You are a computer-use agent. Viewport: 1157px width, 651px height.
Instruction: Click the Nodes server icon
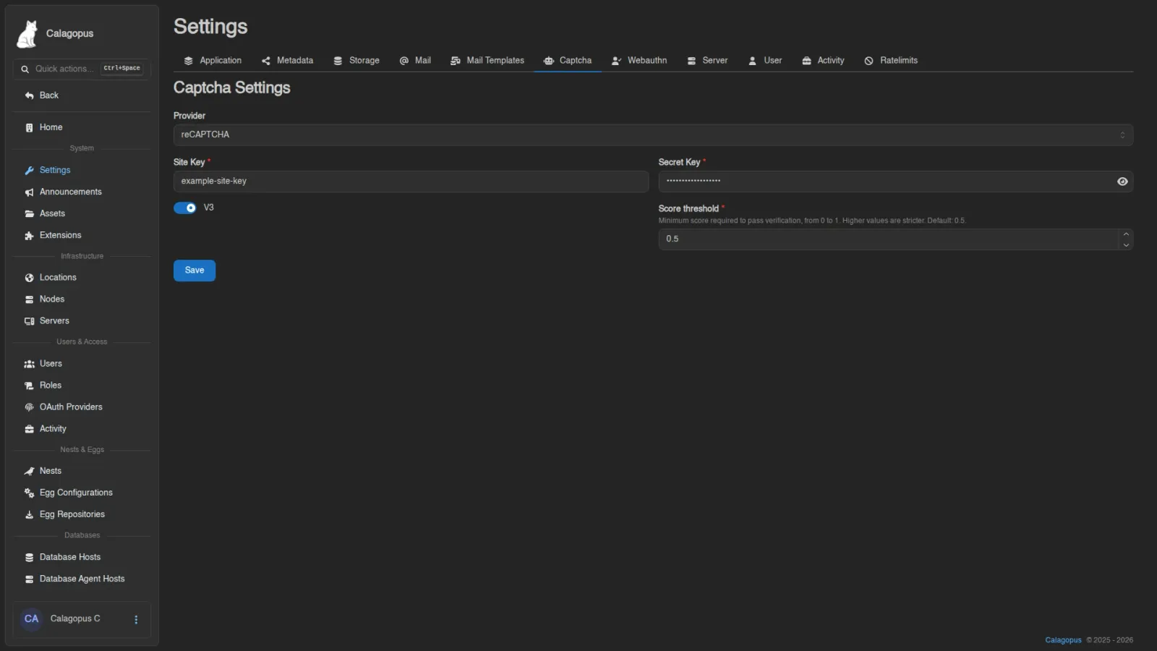click(29, 299)
